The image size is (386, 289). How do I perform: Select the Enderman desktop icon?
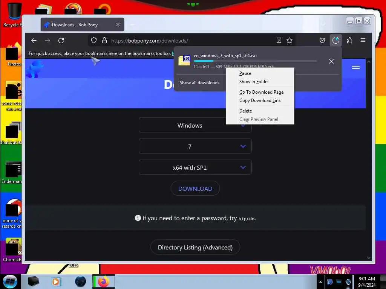(x=12, y=172)
